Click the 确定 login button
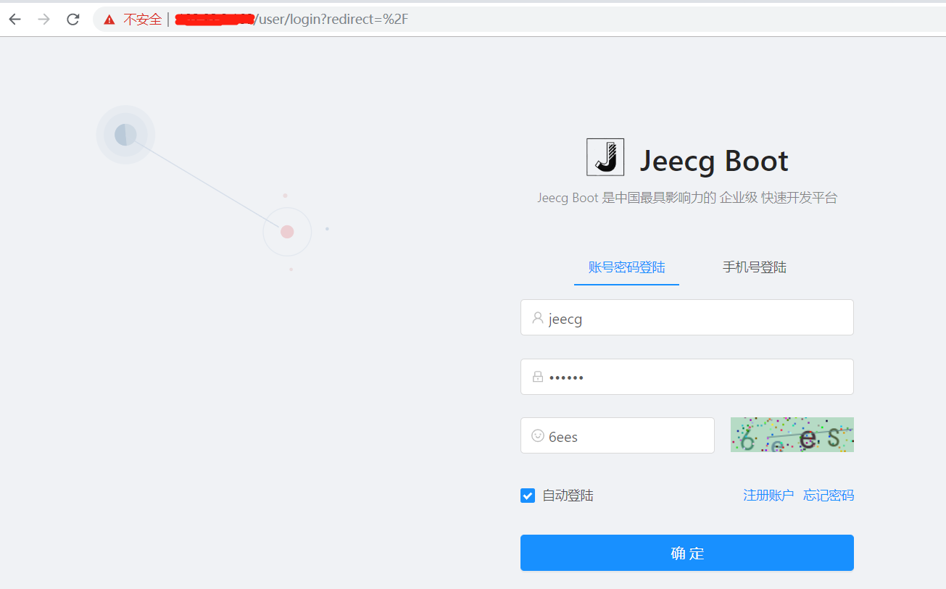The height and width of the screenshot is (589, 946). point(686,552)
